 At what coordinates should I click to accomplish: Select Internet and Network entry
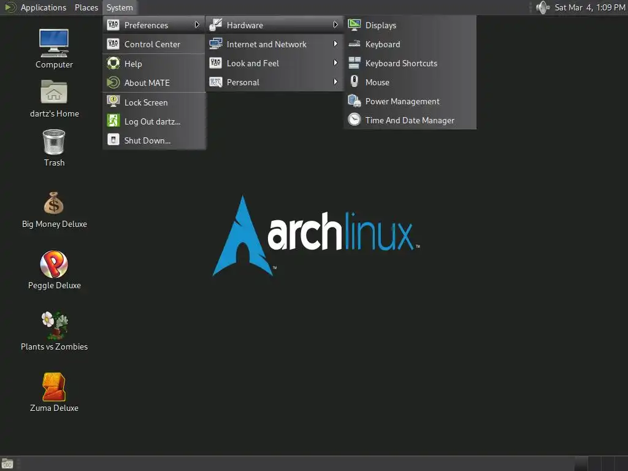[274, 44]
